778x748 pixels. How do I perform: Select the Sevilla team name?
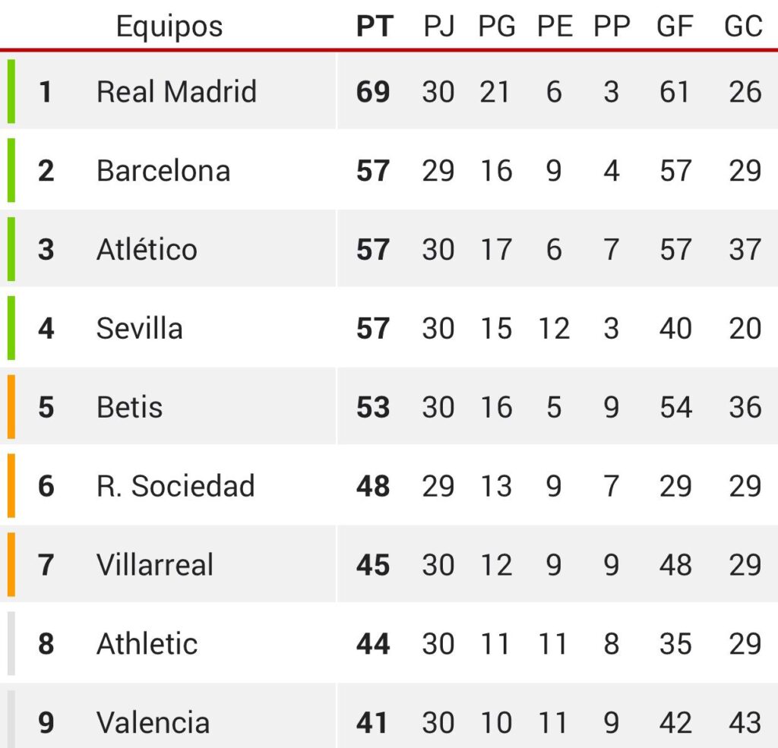pos(140,328)
